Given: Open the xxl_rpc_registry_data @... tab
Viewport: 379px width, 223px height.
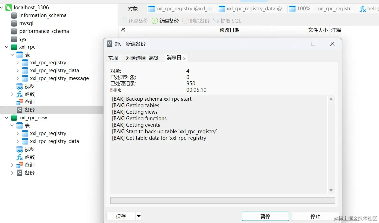Looking at the screenshot, I should pos(252,9).
